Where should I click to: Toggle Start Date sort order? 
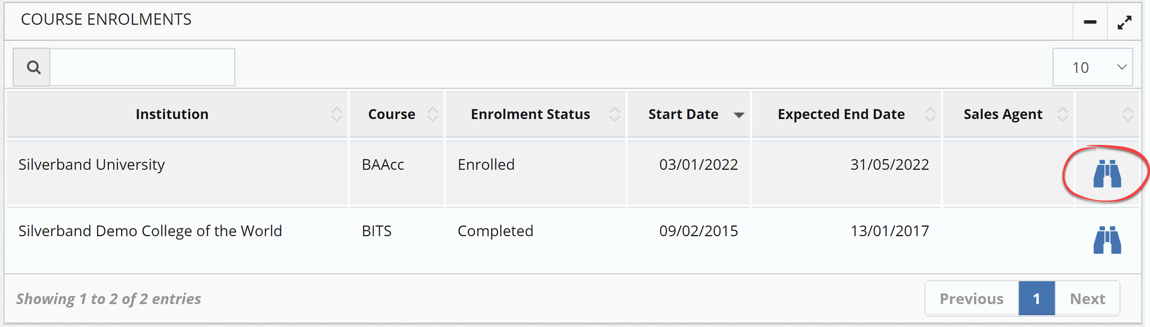pos(683,114)
